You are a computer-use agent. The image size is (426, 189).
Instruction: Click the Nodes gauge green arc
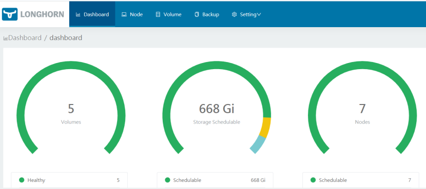362,66
